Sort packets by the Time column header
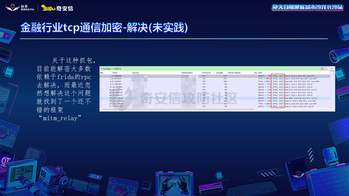Image resolution: width=349 pixels, height=196 pixels. (x=114, y=73)
